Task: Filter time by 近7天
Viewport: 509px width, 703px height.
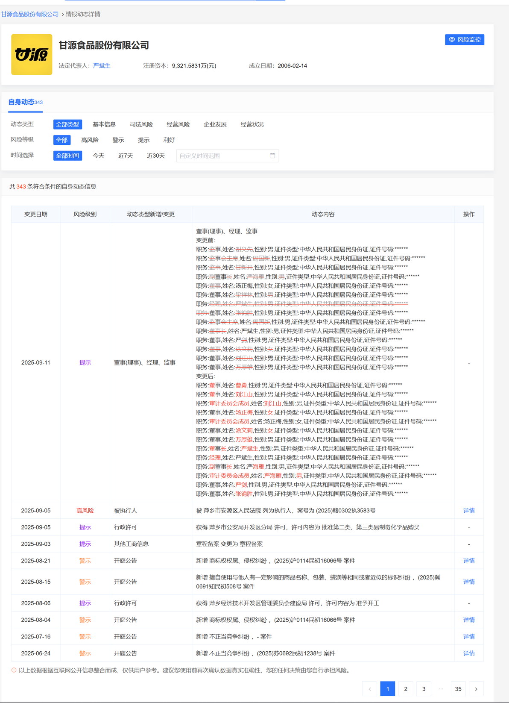Action: point(126,156)
